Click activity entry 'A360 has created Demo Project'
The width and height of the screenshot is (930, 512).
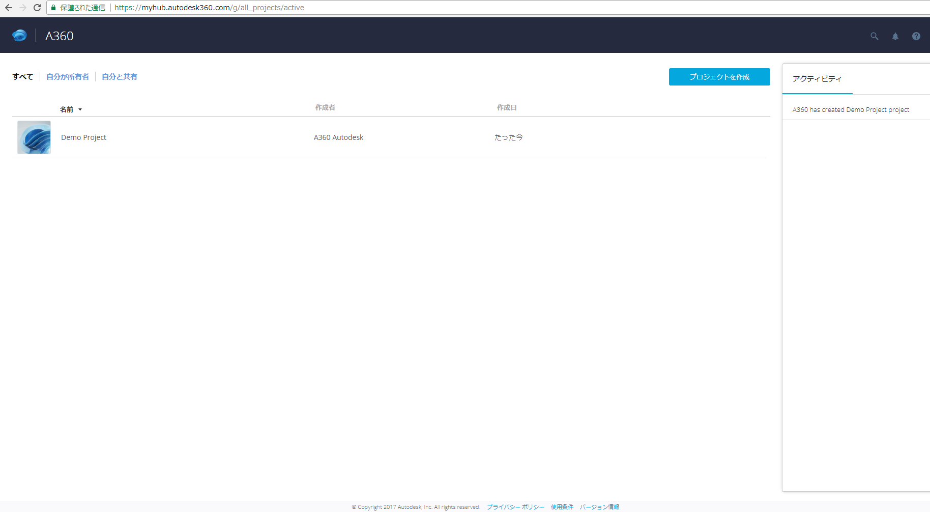point(851,109)
